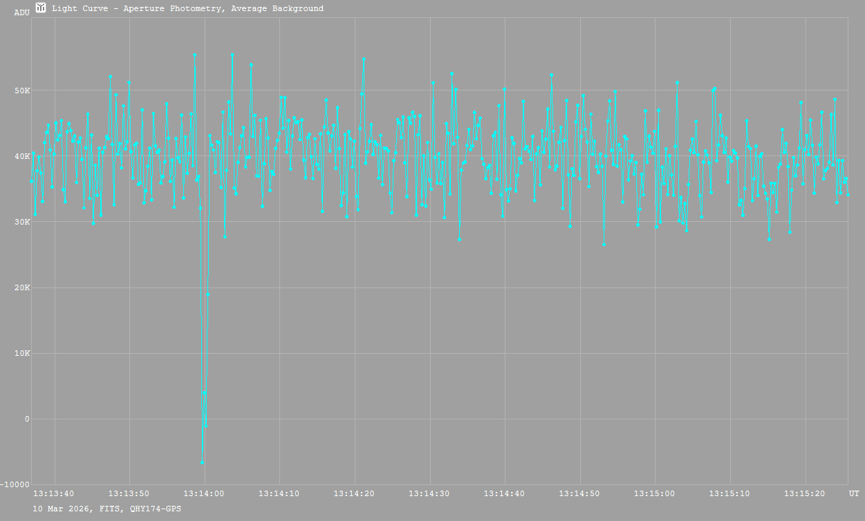
Task: Click the Light Curve Aperture Photometry title text
Action: pos(187,9)
